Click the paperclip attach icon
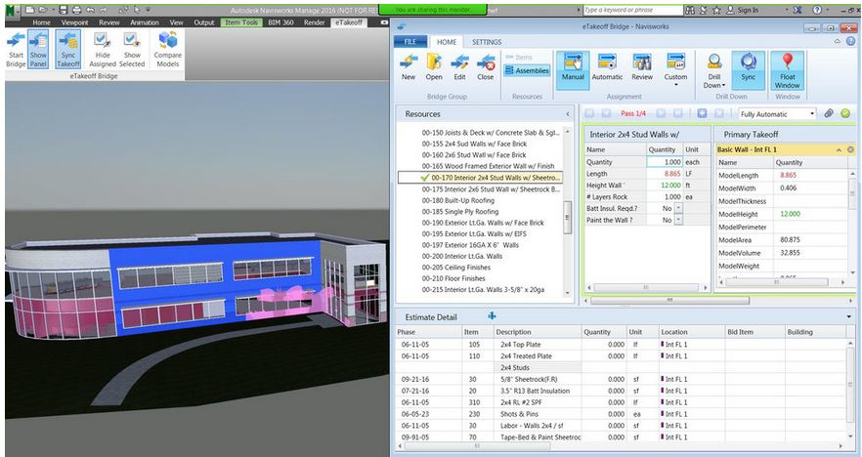 pos(829,113)
